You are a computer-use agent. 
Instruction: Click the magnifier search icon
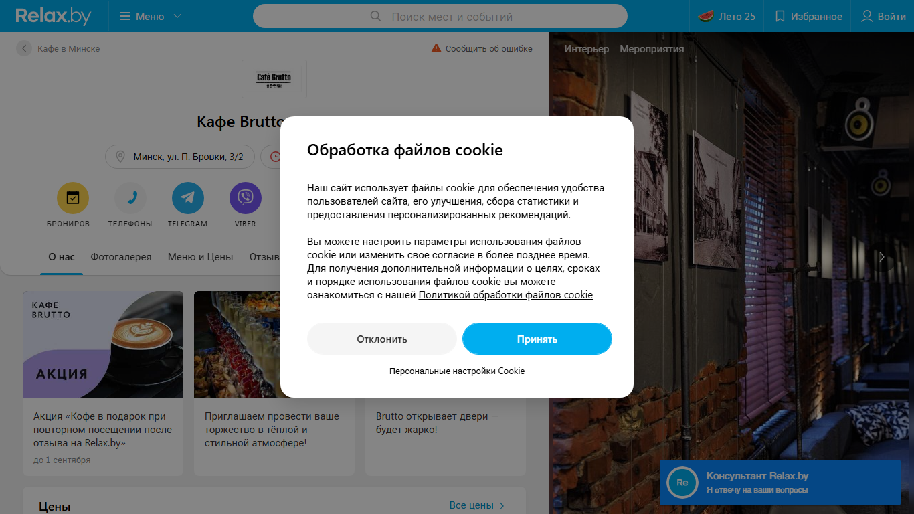[x=376, y=16]
